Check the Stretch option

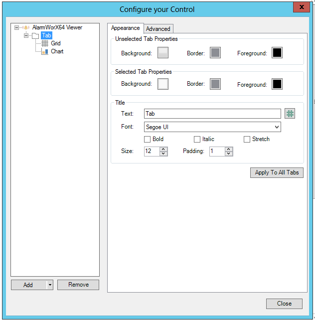point(247,140)
